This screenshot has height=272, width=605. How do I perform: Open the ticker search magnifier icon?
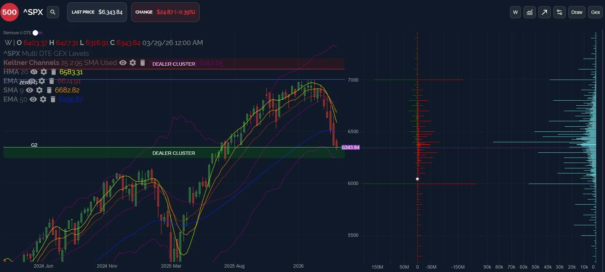point(53,12)
